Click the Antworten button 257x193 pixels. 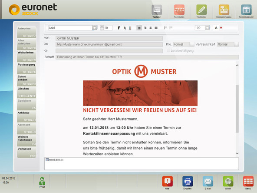point(26,32)
